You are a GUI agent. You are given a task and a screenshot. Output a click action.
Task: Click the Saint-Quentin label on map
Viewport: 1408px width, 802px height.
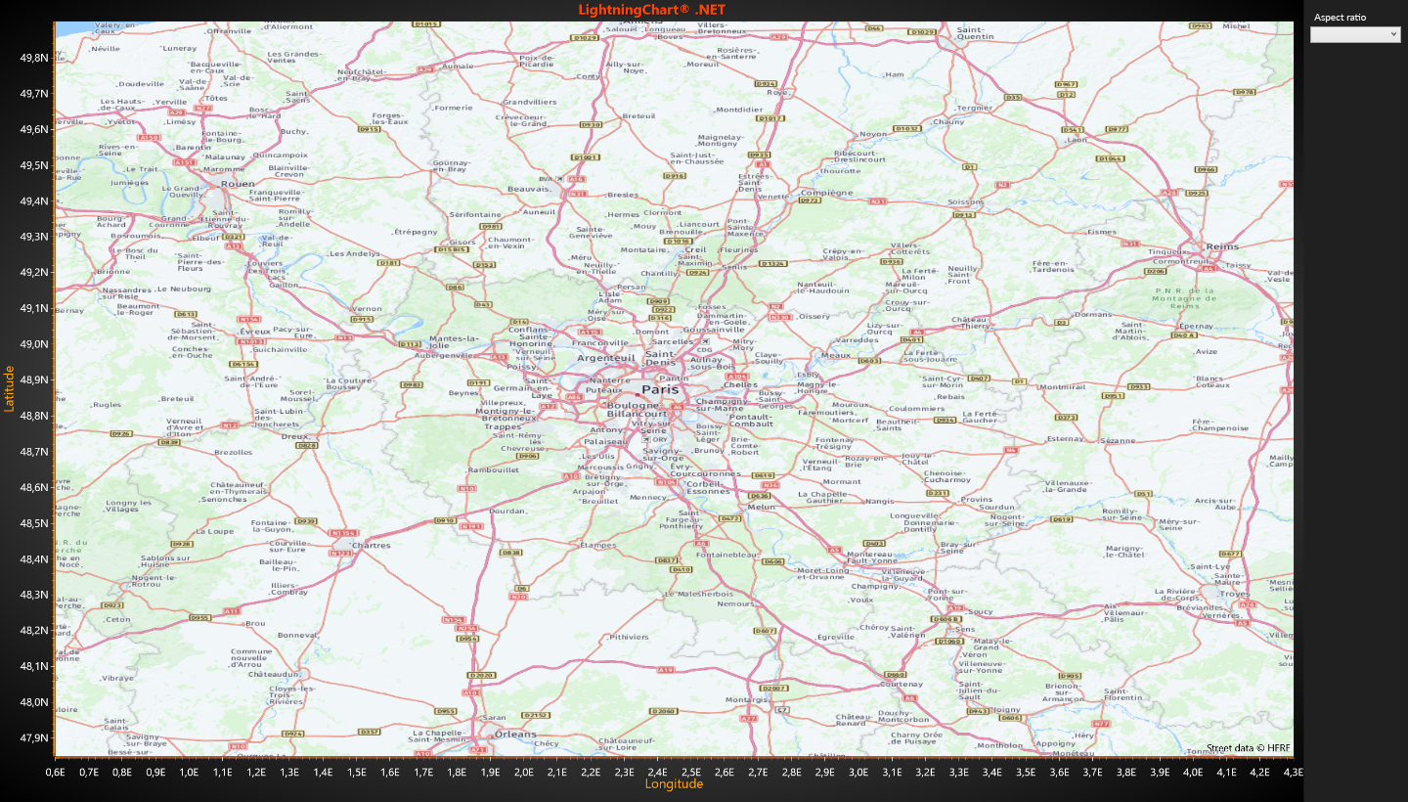pos(975,33)
